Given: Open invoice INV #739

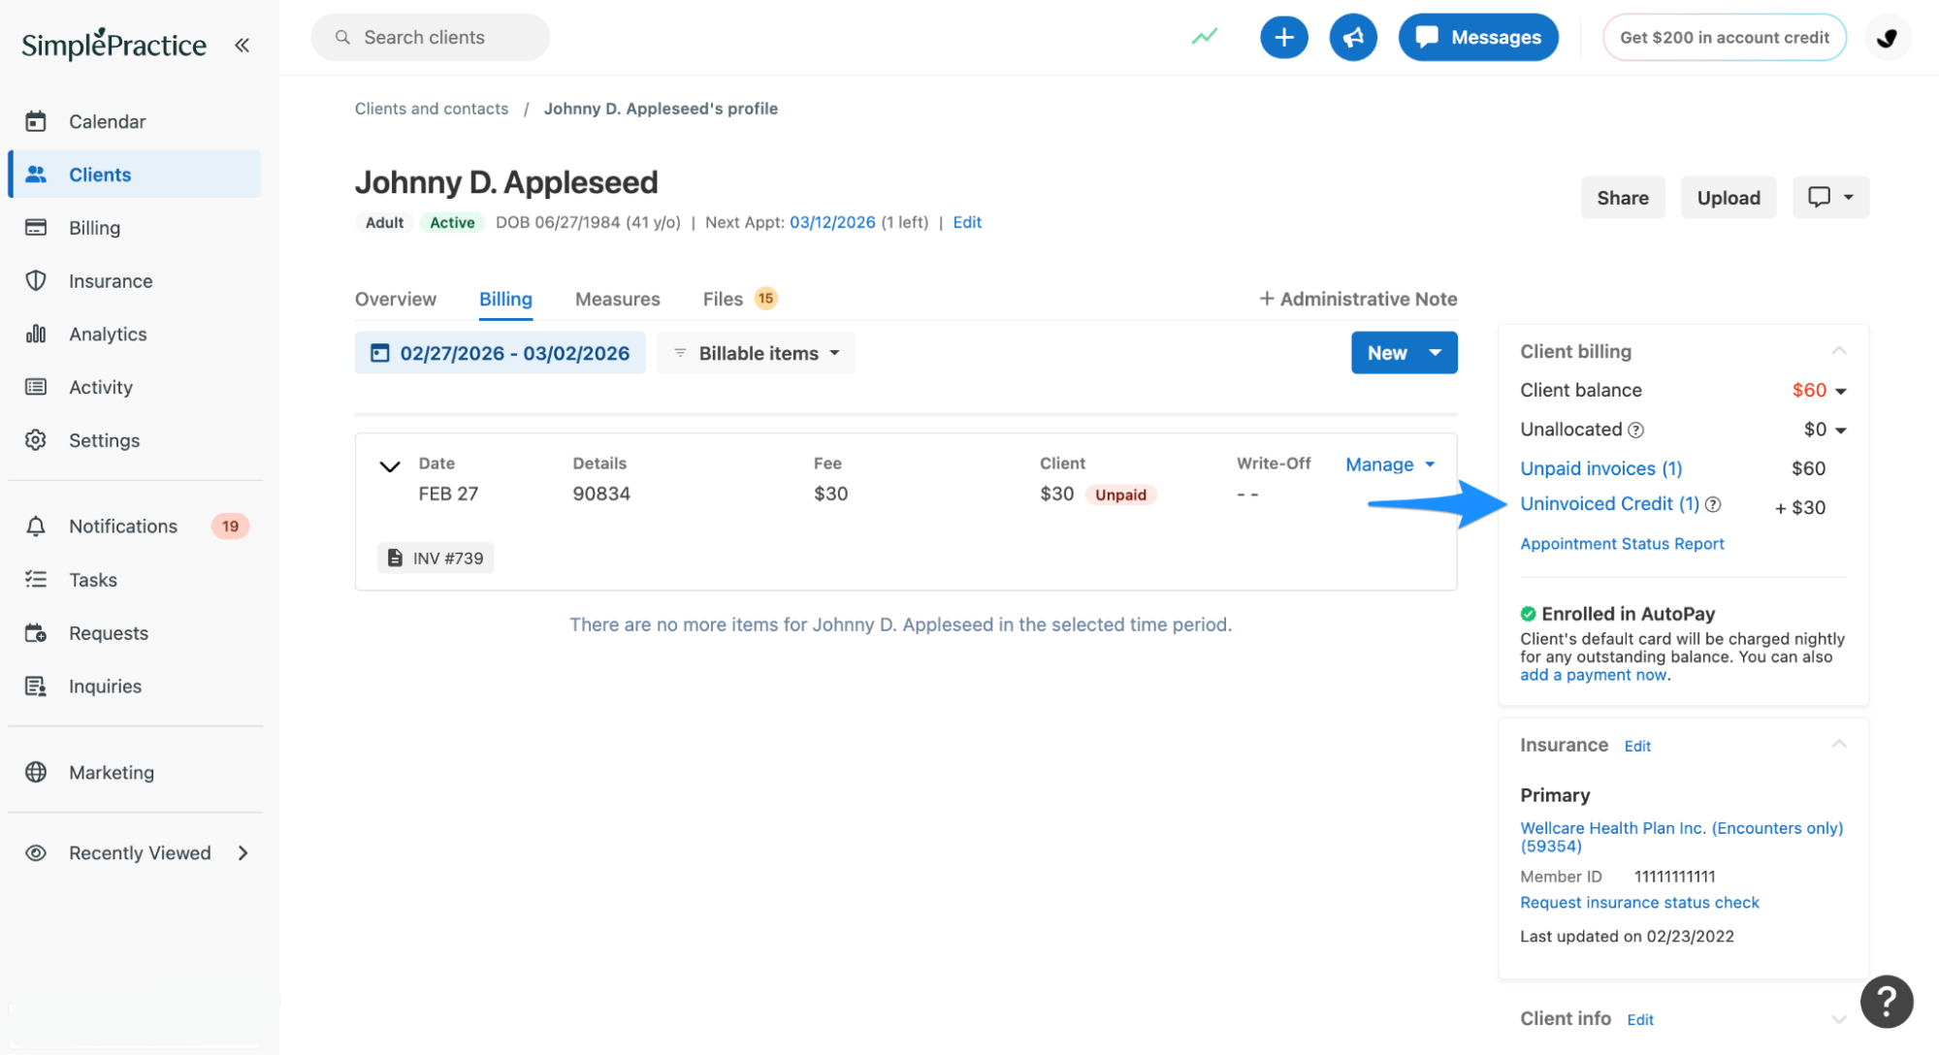Looking at the screenshot, I should (436, 558).
